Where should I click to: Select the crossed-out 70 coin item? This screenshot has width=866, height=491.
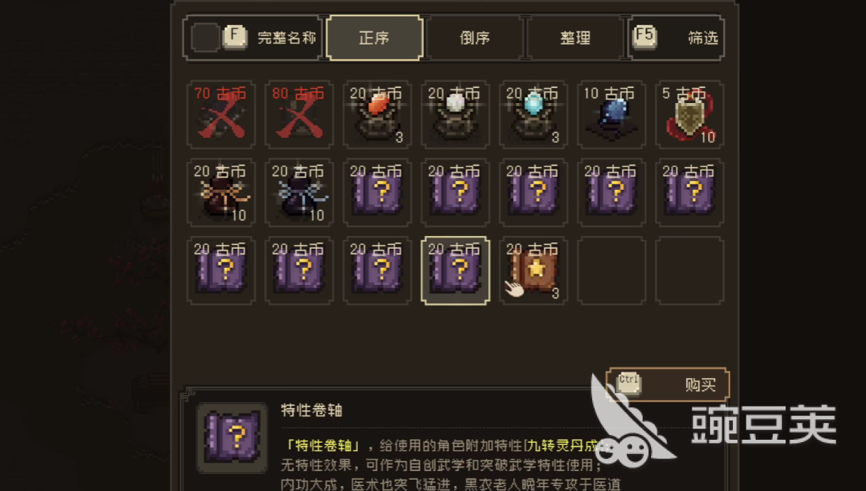[x=221, y=114]
